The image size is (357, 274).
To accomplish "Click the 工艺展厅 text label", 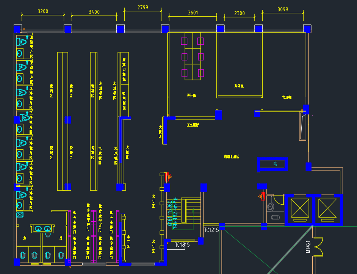I will (x=193, y=125).
